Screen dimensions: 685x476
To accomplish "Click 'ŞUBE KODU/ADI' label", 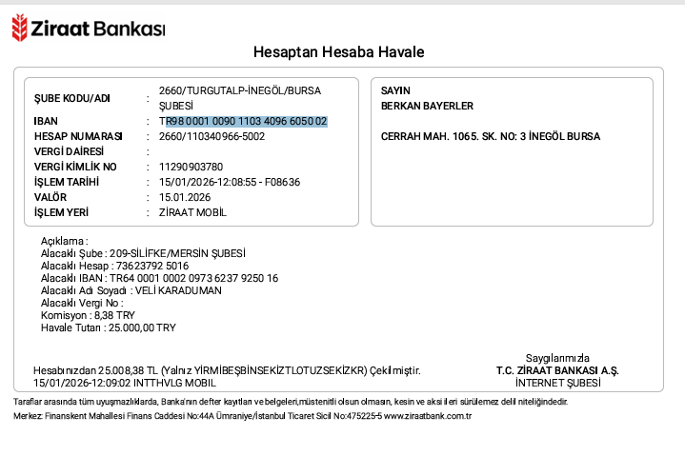I will tap(72, 98).
